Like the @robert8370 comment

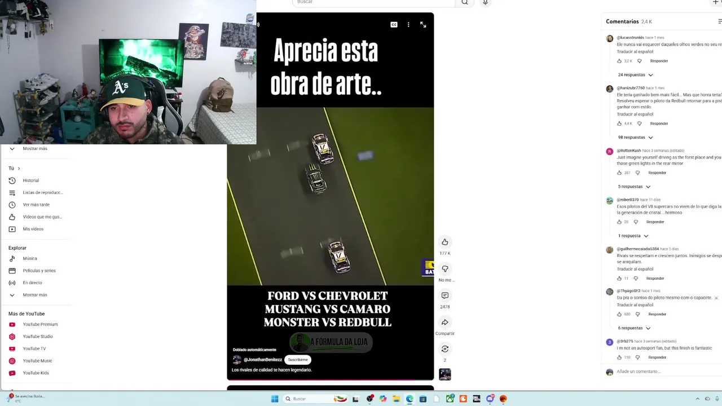tap(619, 222)
